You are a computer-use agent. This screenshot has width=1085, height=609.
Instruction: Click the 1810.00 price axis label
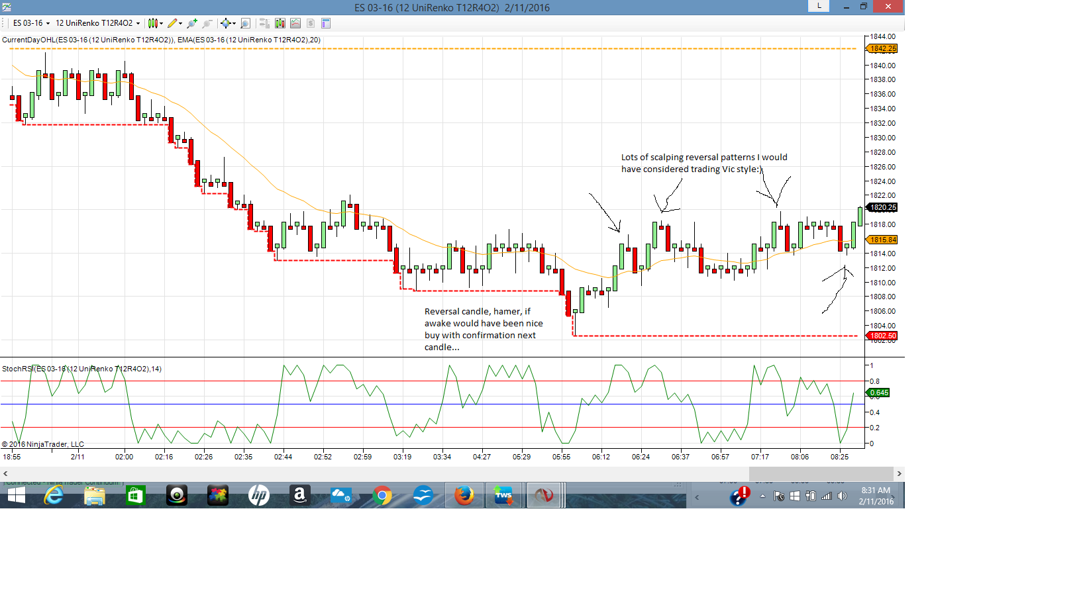(882, 283)
